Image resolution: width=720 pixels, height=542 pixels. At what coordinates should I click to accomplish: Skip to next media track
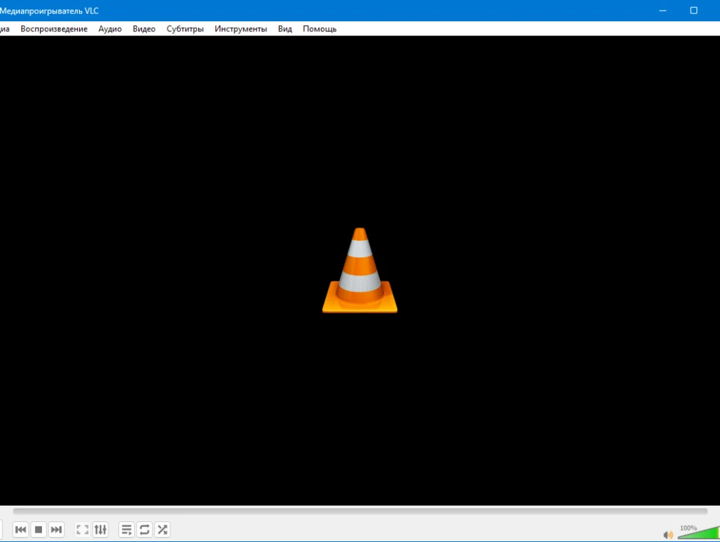point(56,529)
